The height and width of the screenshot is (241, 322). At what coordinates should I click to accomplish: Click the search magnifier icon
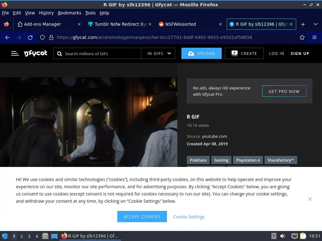click(x=59, y=54)
